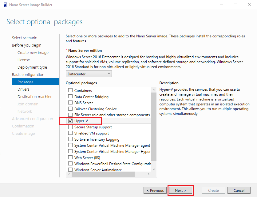Image resolution: width=257 pixels, height=197 pixels.
Task: Open the Drivers wizard step
Action: click(23, 89)
